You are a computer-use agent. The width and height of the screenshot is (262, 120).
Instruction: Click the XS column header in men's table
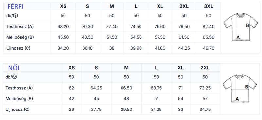pos(63,6)
